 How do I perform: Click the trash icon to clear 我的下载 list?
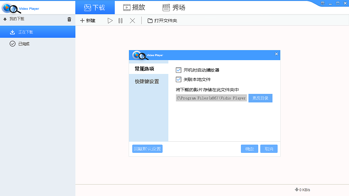coord(69,19)
